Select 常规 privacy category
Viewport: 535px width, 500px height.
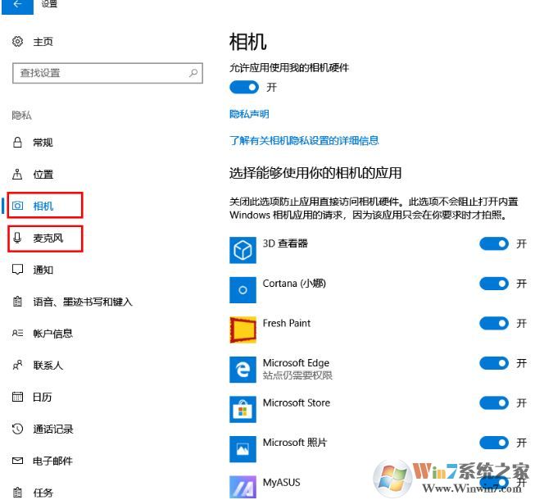point(43,143)
